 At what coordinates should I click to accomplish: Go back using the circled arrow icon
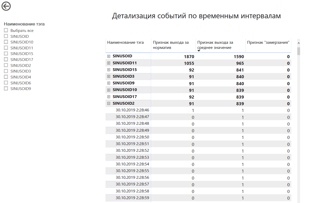coord(6,6)
